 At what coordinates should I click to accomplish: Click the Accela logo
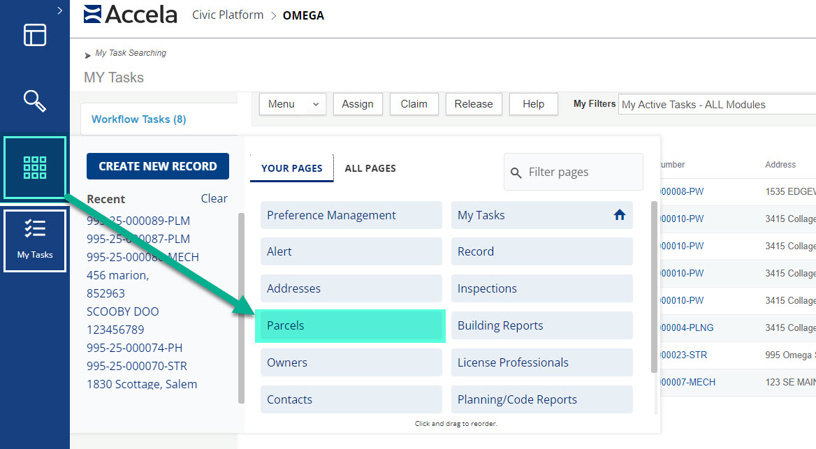131,15
